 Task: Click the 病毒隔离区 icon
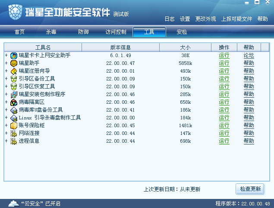coord(14,102)
